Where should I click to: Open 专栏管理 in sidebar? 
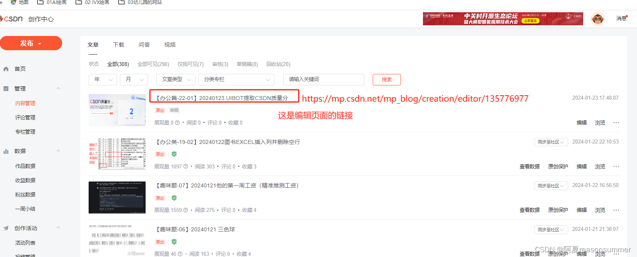(x=25, y=132)
